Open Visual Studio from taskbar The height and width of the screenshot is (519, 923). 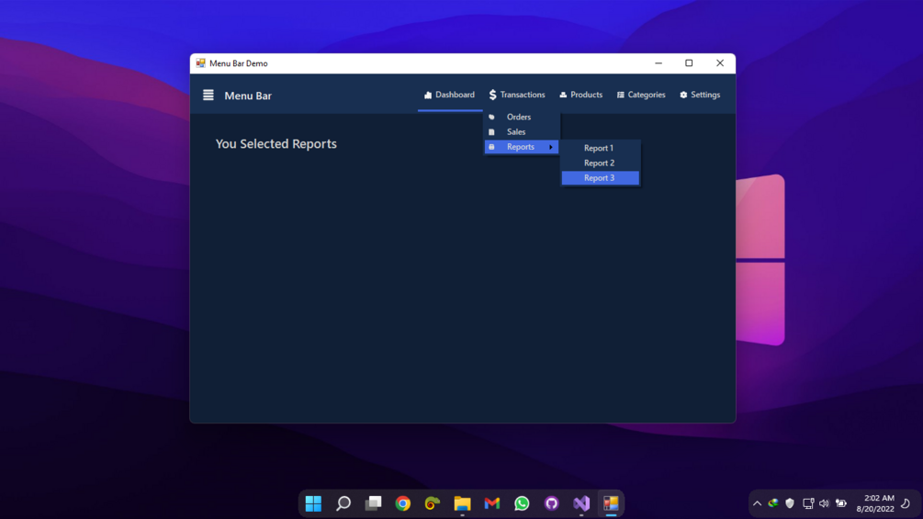[x=581, y=503]
